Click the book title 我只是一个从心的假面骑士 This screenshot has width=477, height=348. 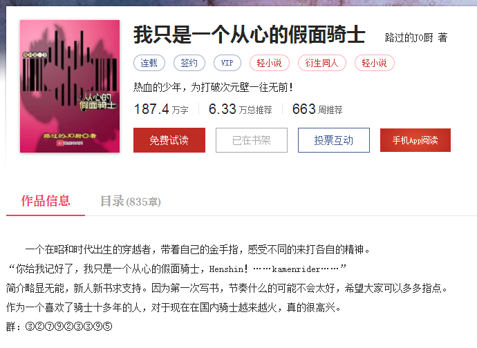click(249, 35)
